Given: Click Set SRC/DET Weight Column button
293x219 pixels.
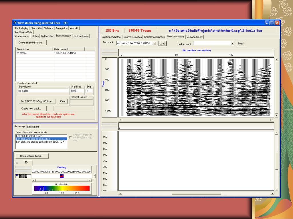Looking at the screenshot, I should pyautogui.click(x=36, y=101).
